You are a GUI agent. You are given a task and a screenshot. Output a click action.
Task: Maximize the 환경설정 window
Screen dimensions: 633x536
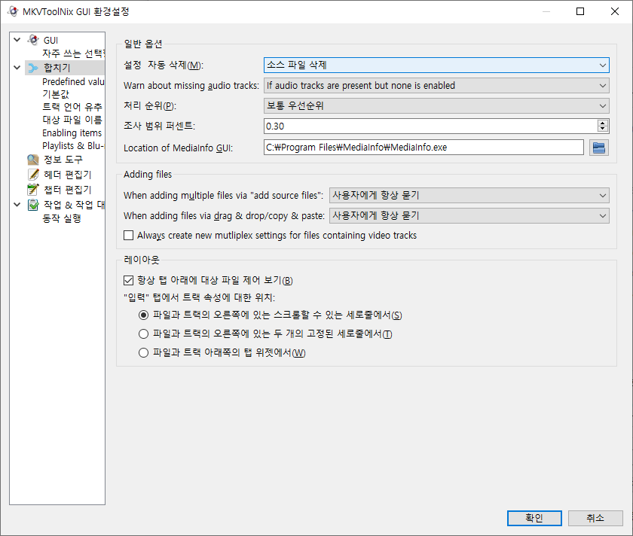pos(580,11)
